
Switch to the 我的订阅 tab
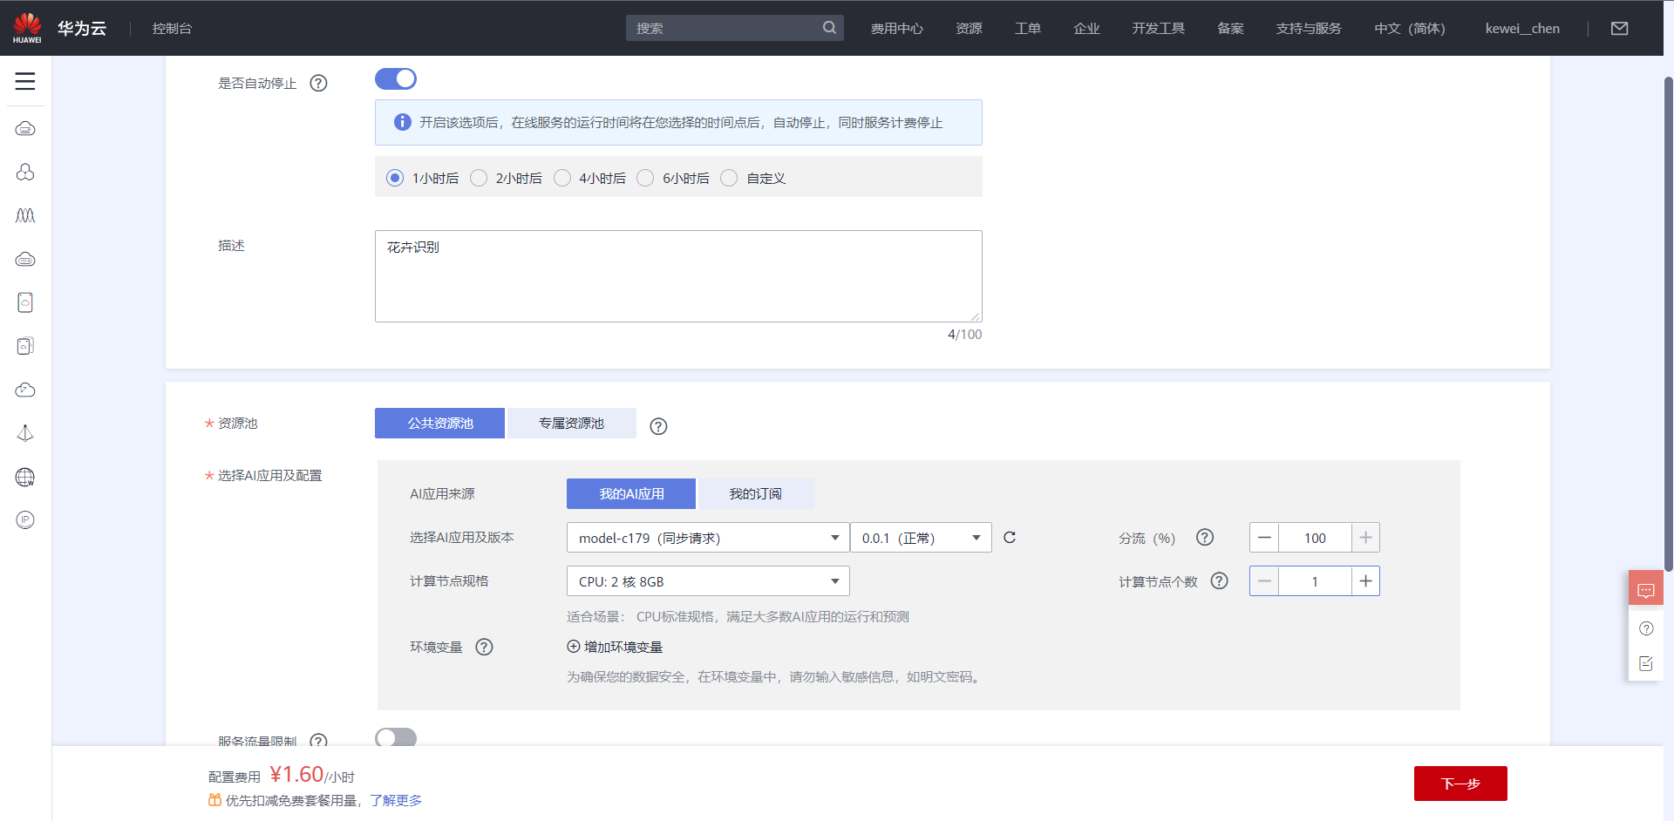pos(755,493)
